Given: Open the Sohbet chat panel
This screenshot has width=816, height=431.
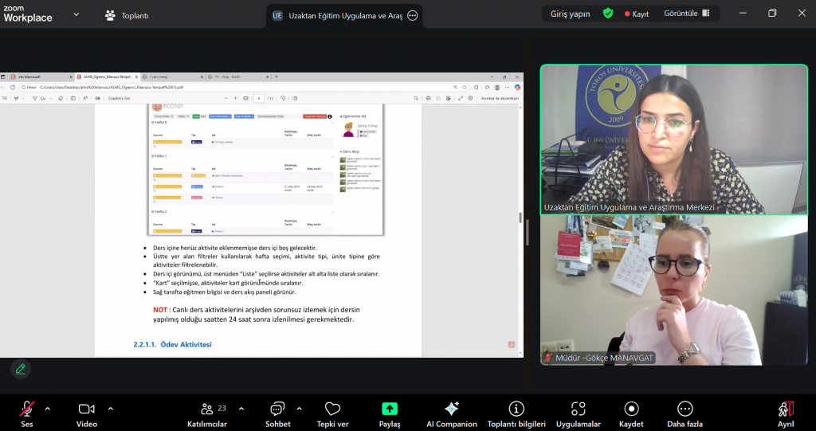Looking at the screenshot, I should [277, 409].
